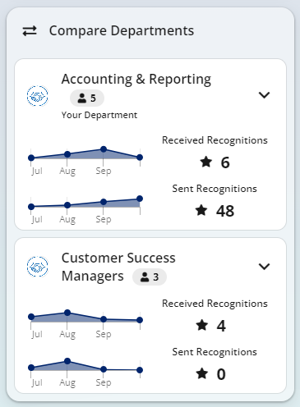Open the Customer Success Managers title

pyautogui.click(x=118, y=267)
